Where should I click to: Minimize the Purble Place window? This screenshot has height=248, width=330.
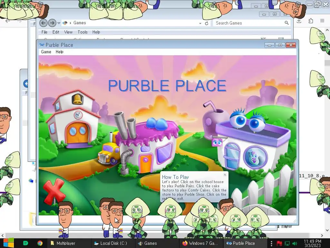point(269,45)
